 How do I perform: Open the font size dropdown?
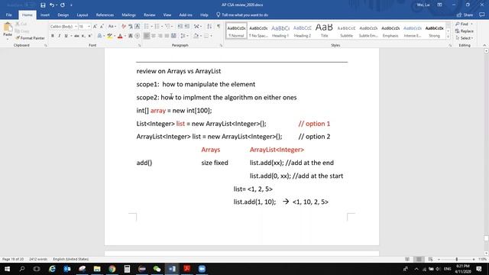point(89,27)
